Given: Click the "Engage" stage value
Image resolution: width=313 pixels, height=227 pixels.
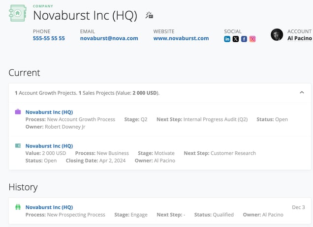Looking at the screenshot, I should click(139, 215).
